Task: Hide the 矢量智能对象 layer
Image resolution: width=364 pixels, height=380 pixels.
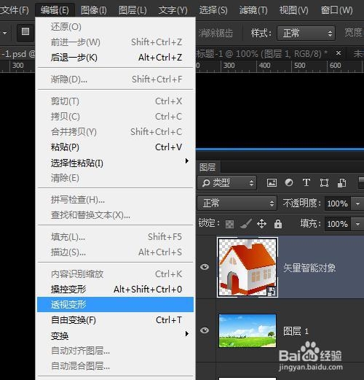Action: point(205,267)
